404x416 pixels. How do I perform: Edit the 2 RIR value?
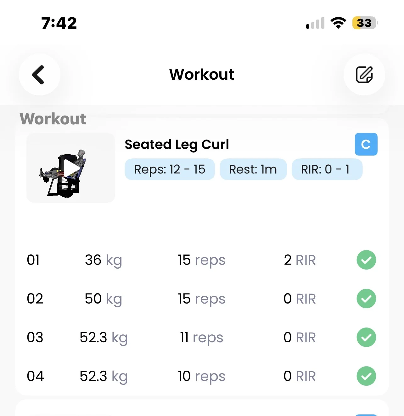[299, 260]
